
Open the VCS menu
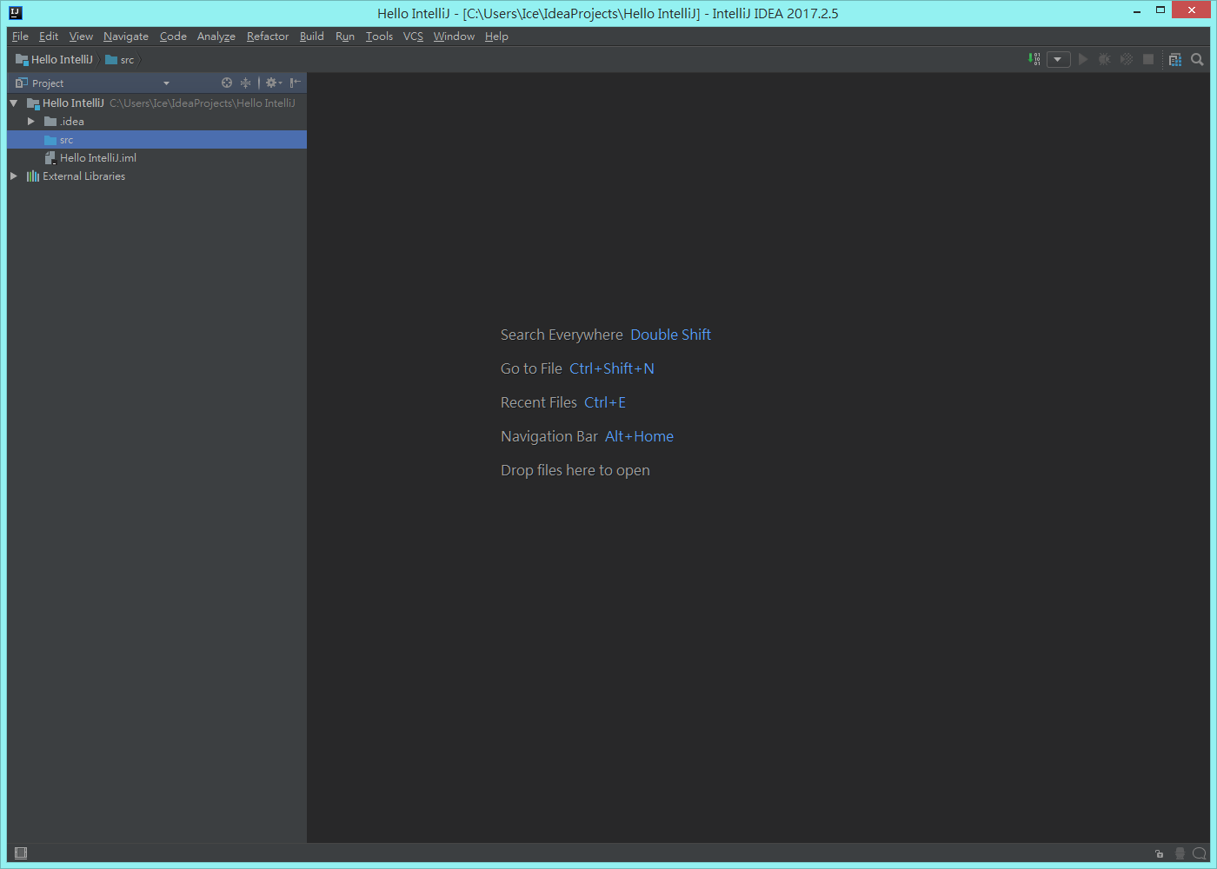tap(413, 36)
